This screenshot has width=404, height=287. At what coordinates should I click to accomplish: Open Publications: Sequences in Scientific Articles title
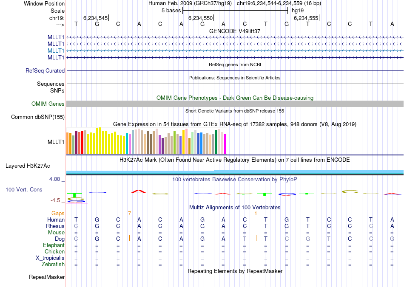(235, 78)
